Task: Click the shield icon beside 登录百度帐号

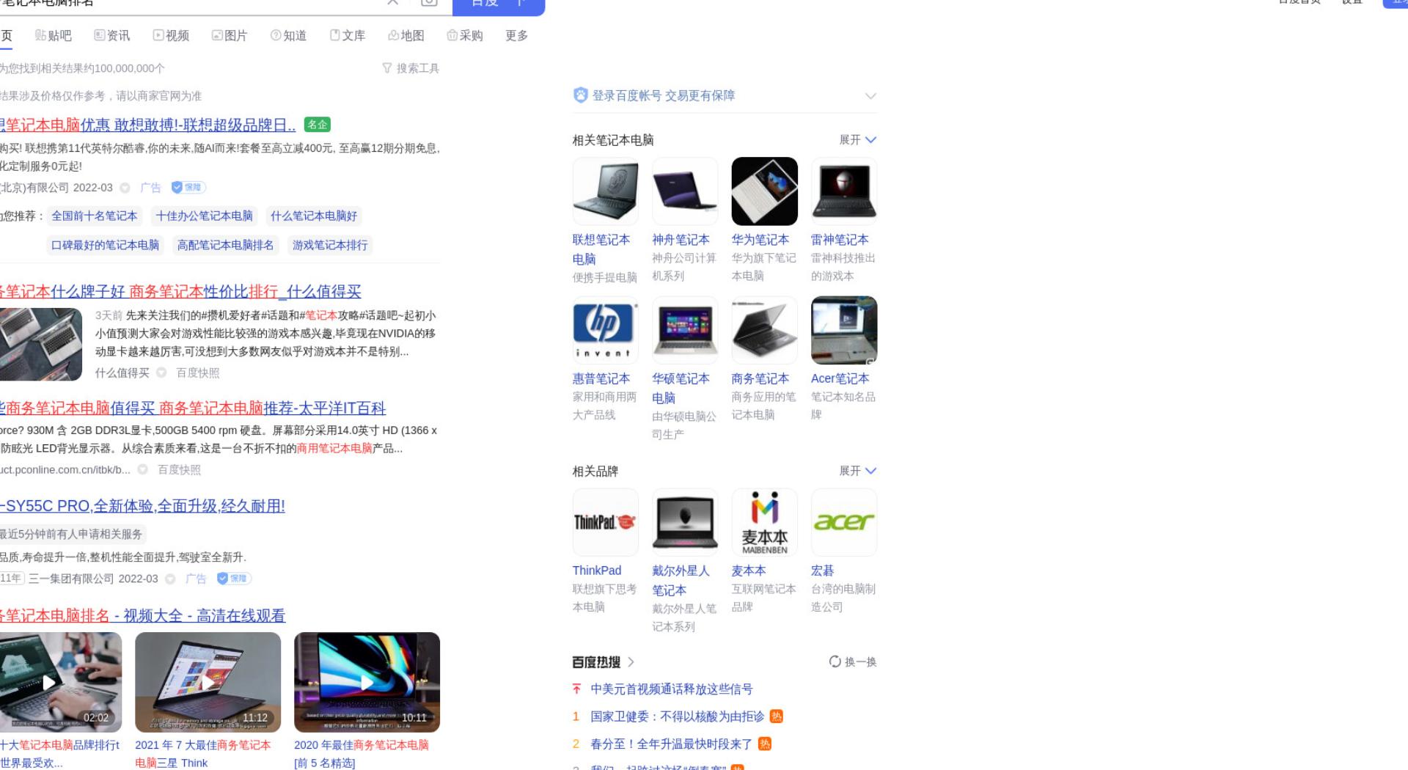Action: [x=580, y=95]
